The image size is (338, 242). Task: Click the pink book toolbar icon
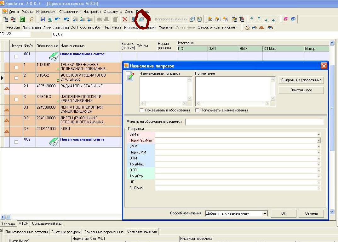[x=286, y=19]
